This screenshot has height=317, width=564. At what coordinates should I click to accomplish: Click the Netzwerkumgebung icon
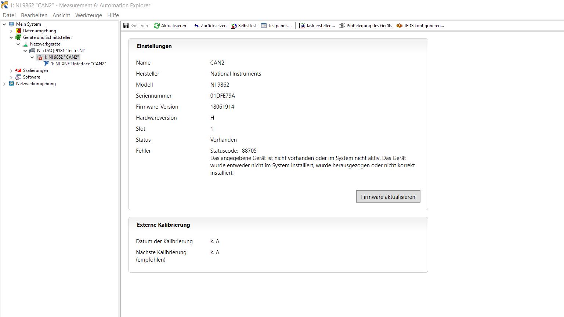point(11,84)
